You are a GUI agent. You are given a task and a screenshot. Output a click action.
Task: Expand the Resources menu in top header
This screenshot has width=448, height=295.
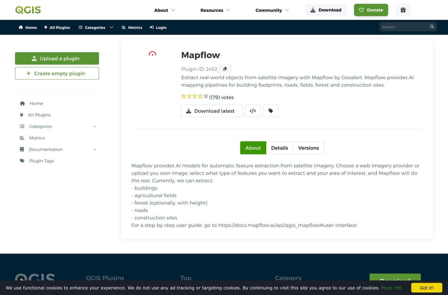215,10
